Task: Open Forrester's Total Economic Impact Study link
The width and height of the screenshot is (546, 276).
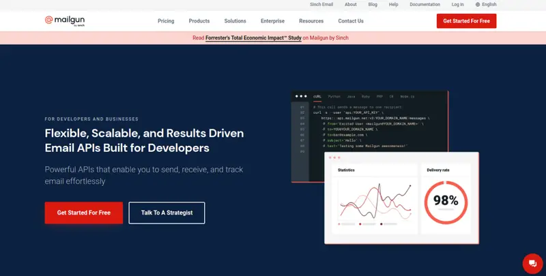Action: pos(253,38)
